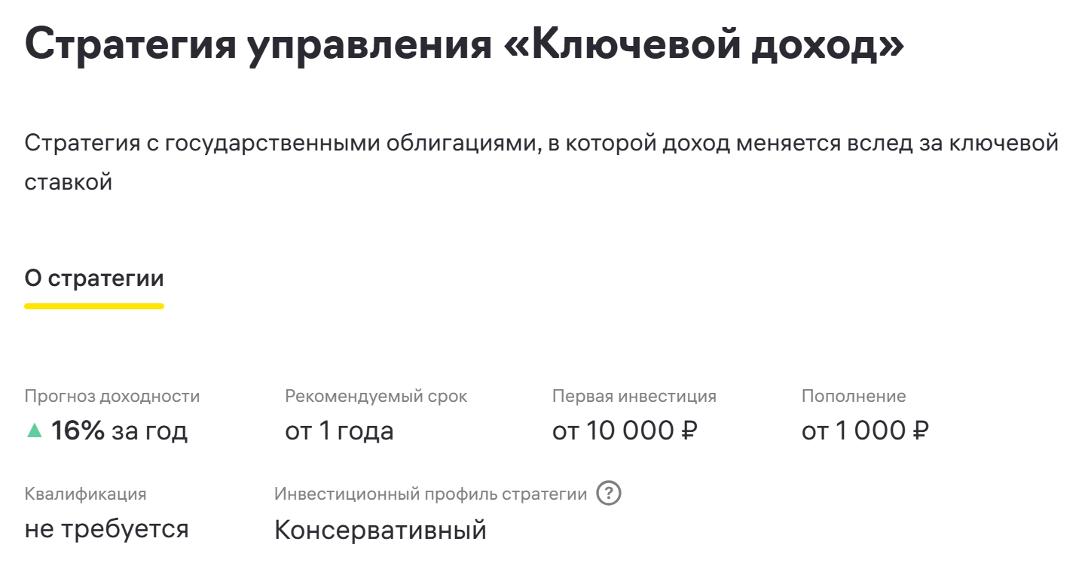The image size is (1091, 584).
Task: Click the «Консервативный» profile value
Action: click(x=380, y=530)
